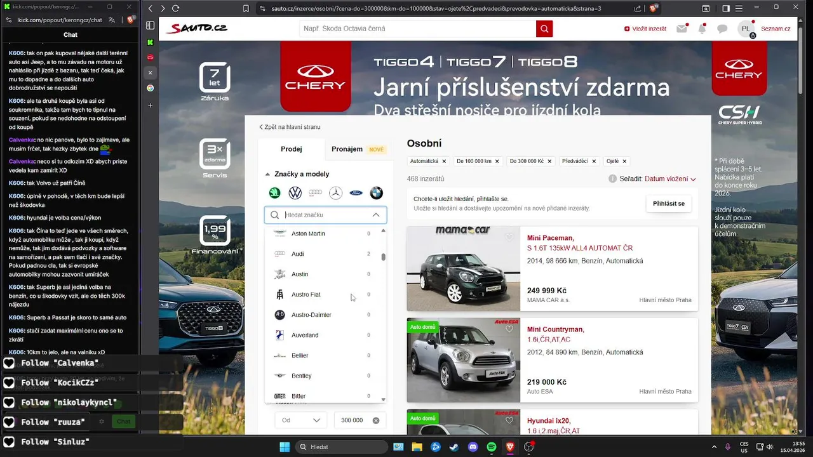Click the PL user avatar
Image resolution: width=813 pixels, height=457 pixels.
click(746, 29)
